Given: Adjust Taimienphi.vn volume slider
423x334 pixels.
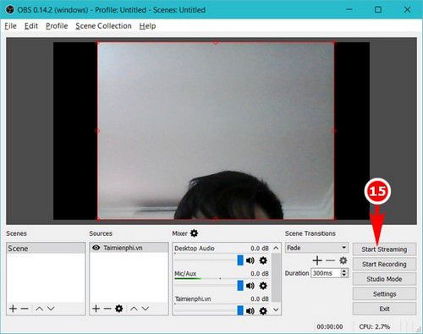Looking at the screenshot, I should coord(240,310).
